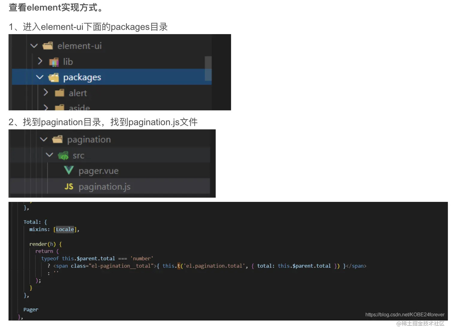This screenshot has width=453, height=335.
Task: Click the el-pagination__total class attribute
Action: pos(112,266)
